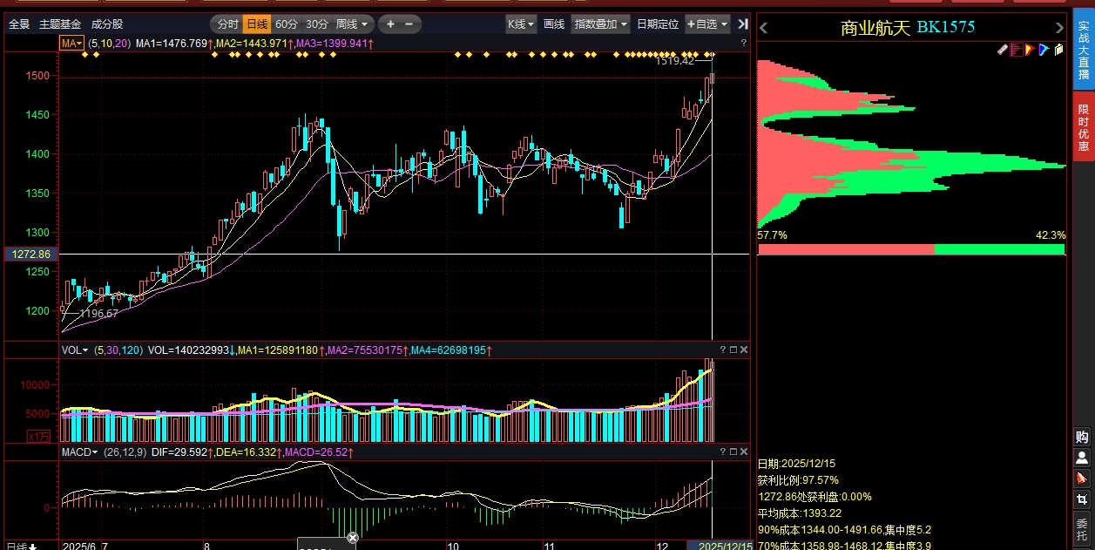Image resolution: width=1095 pixels, height=550 pixels.
Task: Collapse the right panel with arrow icon
Action: (x=743, y=24)
